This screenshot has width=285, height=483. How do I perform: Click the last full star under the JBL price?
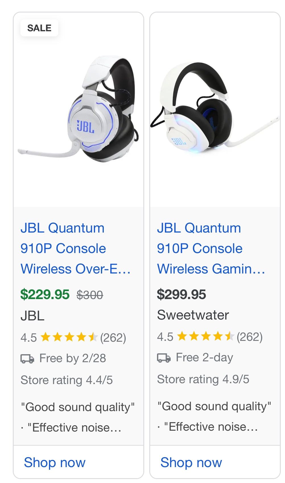coord(81,337)
